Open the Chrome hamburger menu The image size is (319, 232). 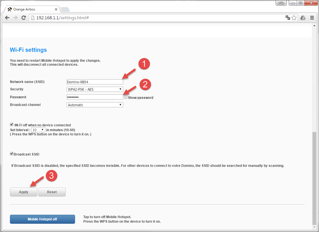point(312,18)
